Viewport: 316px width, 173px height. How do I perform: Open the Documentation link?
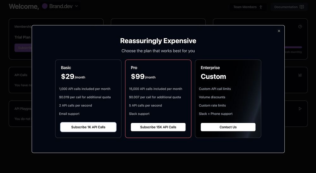click(286, 7)
